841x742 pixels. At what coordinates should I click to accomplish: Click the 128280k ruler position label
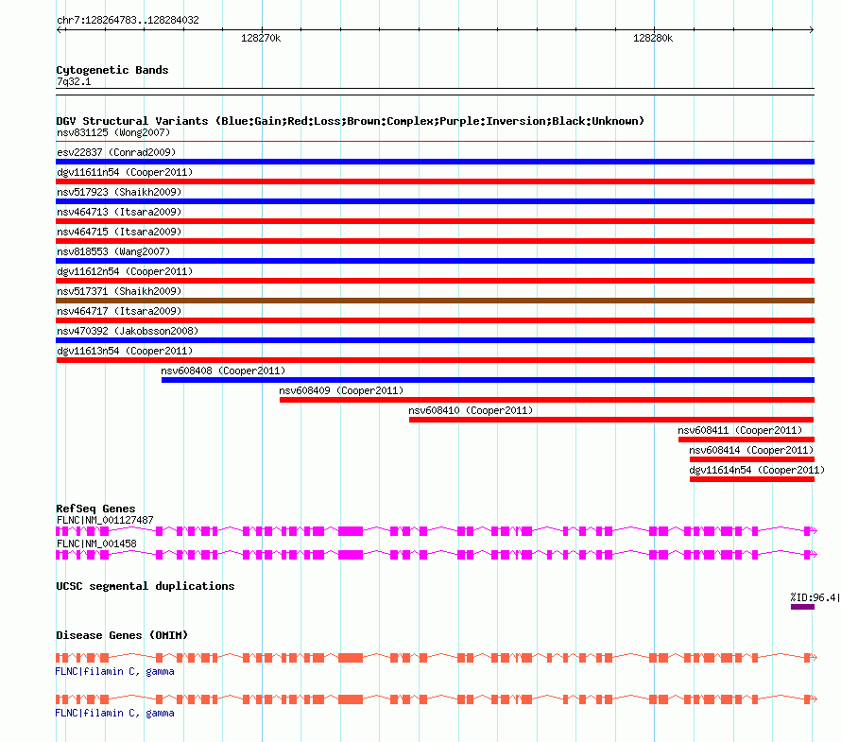[653, 38]
